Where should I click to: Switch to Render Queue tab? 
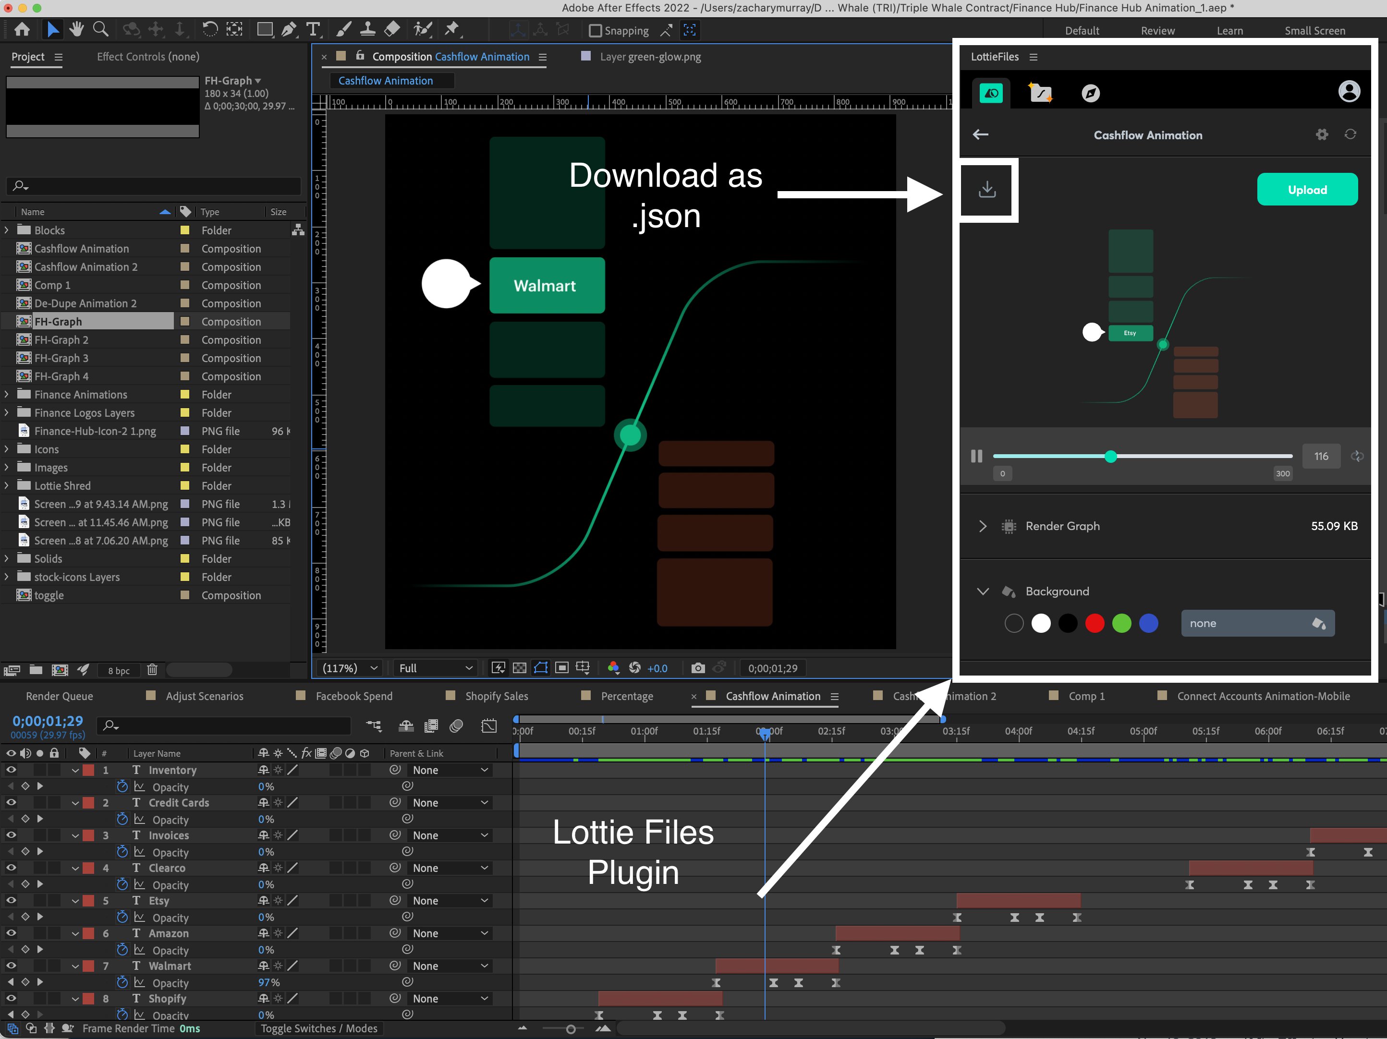point(60,696)
